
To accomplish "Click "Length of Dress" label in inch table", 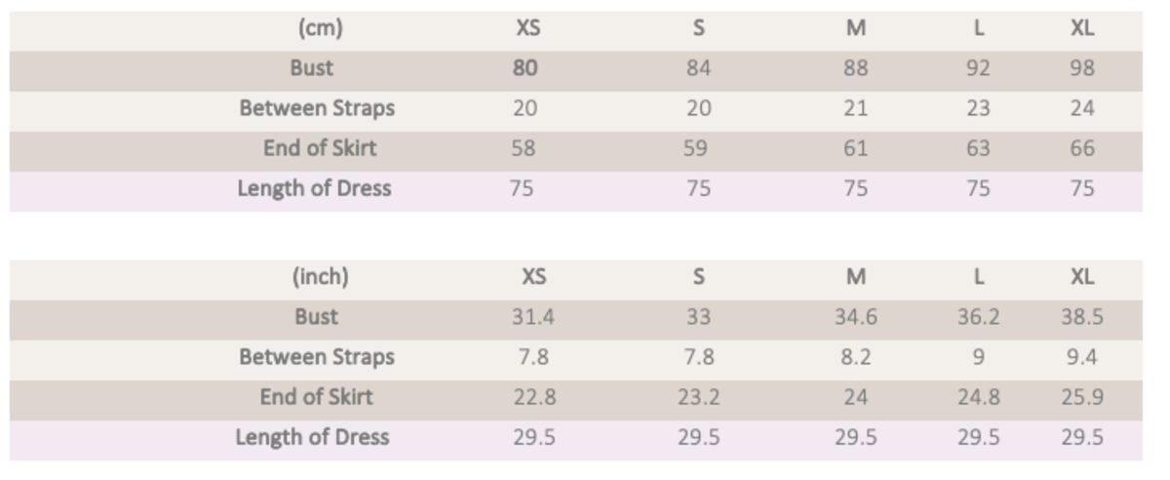I will coord(312,437).
